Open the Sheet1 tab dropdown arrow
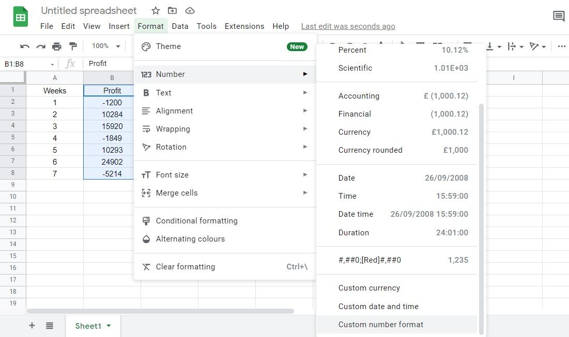The image size is (569, 337). pos(109,326)
